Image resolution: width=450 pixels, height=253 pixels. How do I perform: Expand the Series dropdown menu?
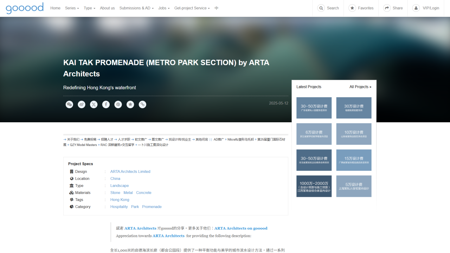pyautogui.click(x=72, y=8)
